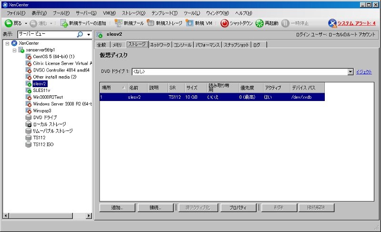This screenshot has height=232, width=381.
Task: Select the Win2008R2Test VM icon
Action: tap(29, 97)
